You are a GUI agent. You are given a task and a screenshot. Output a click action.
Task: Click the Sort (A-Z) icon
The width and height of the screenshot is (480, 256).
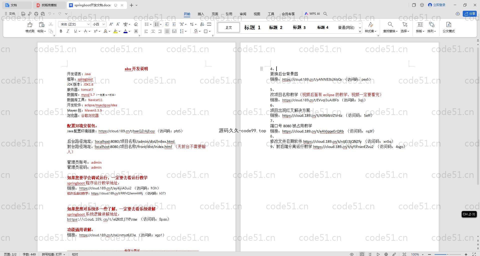(x=202, y=24)
